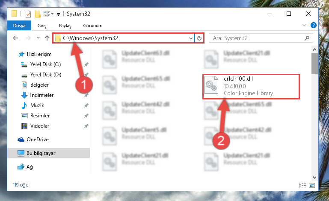
Task: Open recent locations dropdown arrow
Action: click(38, 38)
